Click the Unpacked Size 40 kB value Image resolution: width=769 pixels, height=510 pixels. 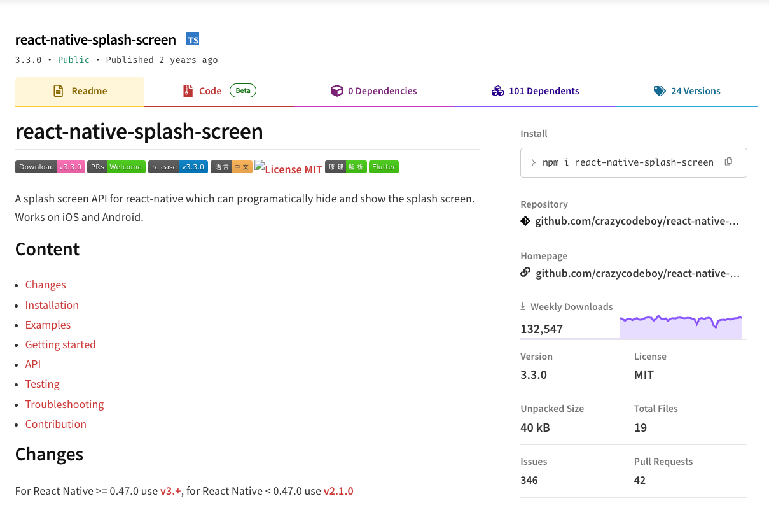click(x=535, y=427)
